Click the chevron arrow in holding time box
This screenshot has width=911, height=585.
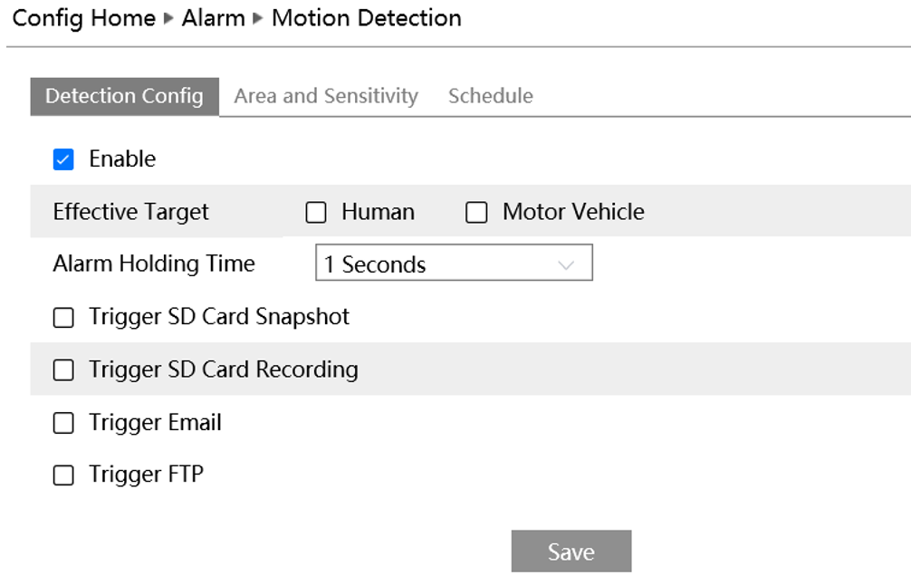[567, 265]
